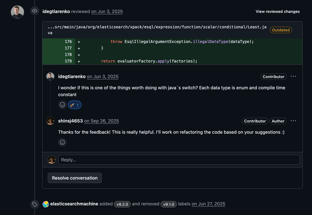Open emoji reaction picker on idegtiarenko's comment
Viewport: 312px width, 215px height.
click(62, 105)
